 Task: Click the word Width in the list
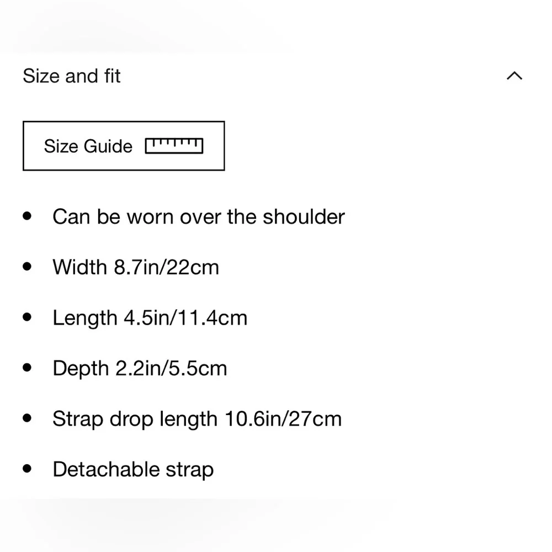click(79, 267)
